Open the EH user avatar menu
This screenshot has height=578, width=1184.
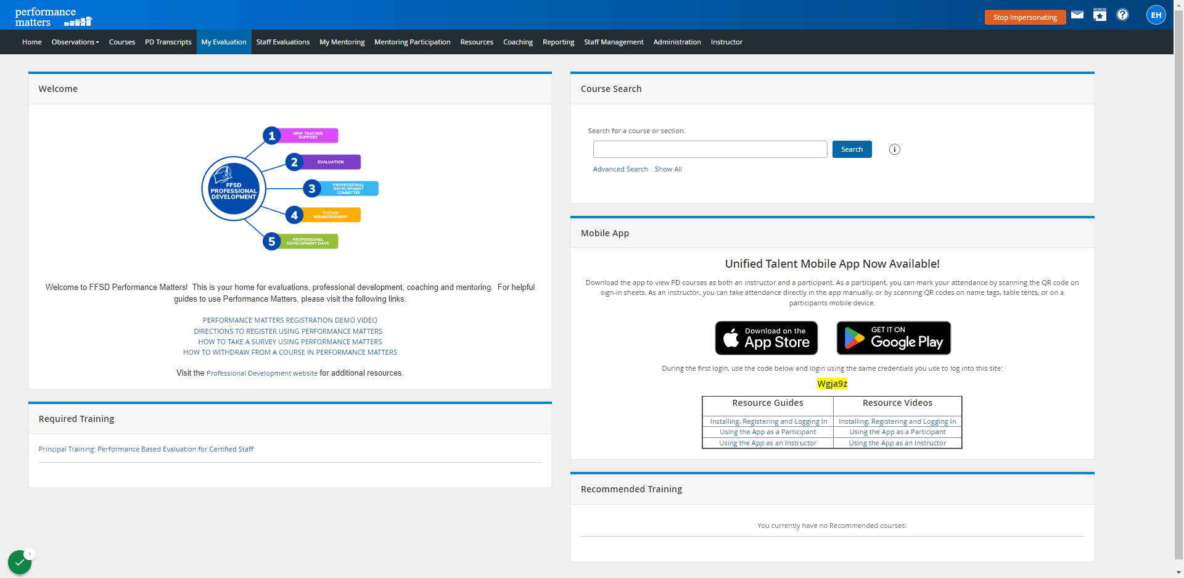click(1156, 15)
